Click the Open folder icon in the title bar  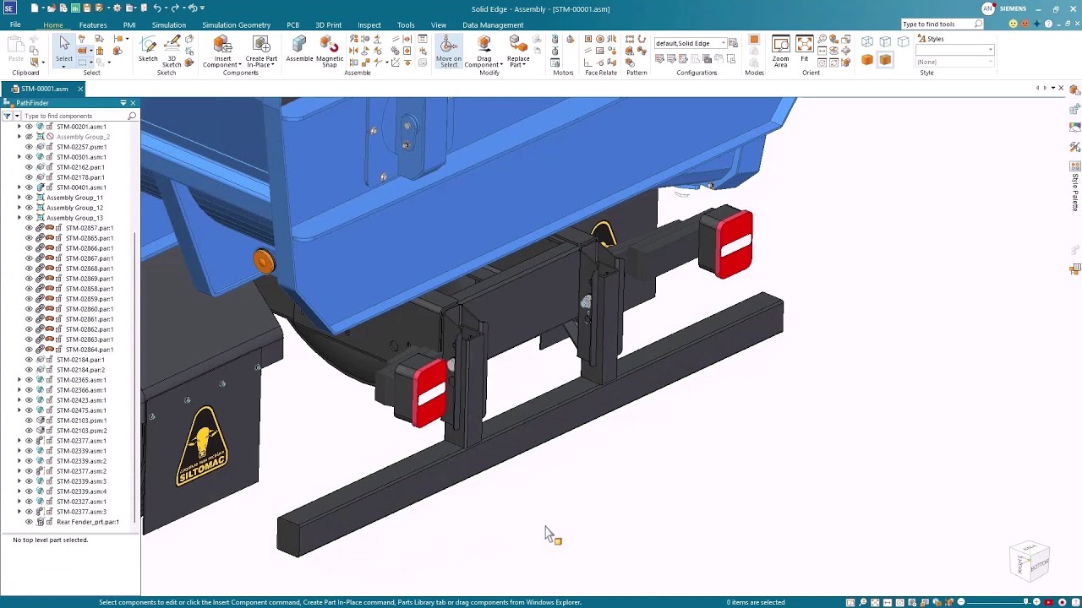52,8
